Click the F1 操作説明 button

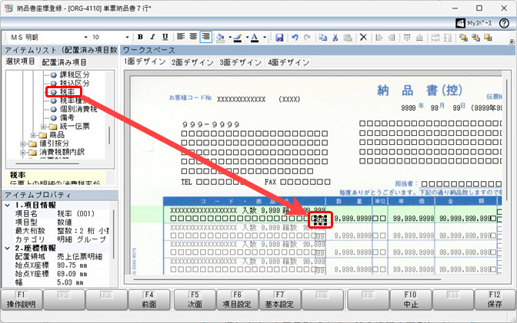22,300
